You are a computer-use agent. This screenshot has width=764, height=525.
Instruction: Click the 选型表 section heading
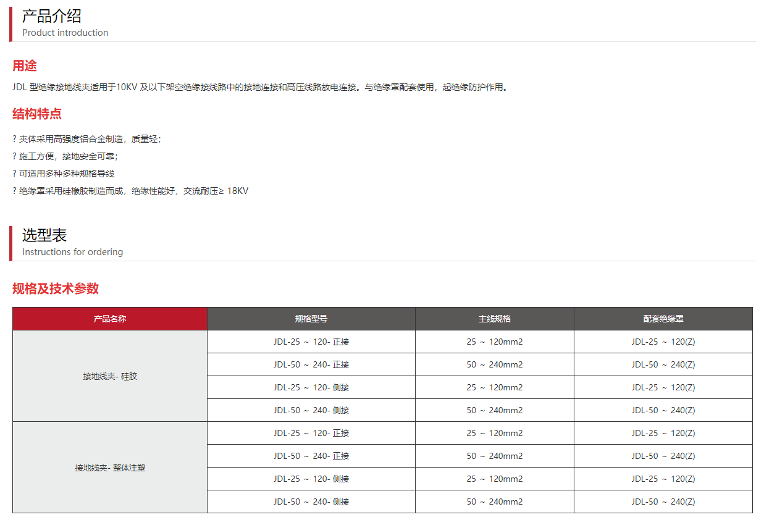pyautogui.click(x=44, y=235)
